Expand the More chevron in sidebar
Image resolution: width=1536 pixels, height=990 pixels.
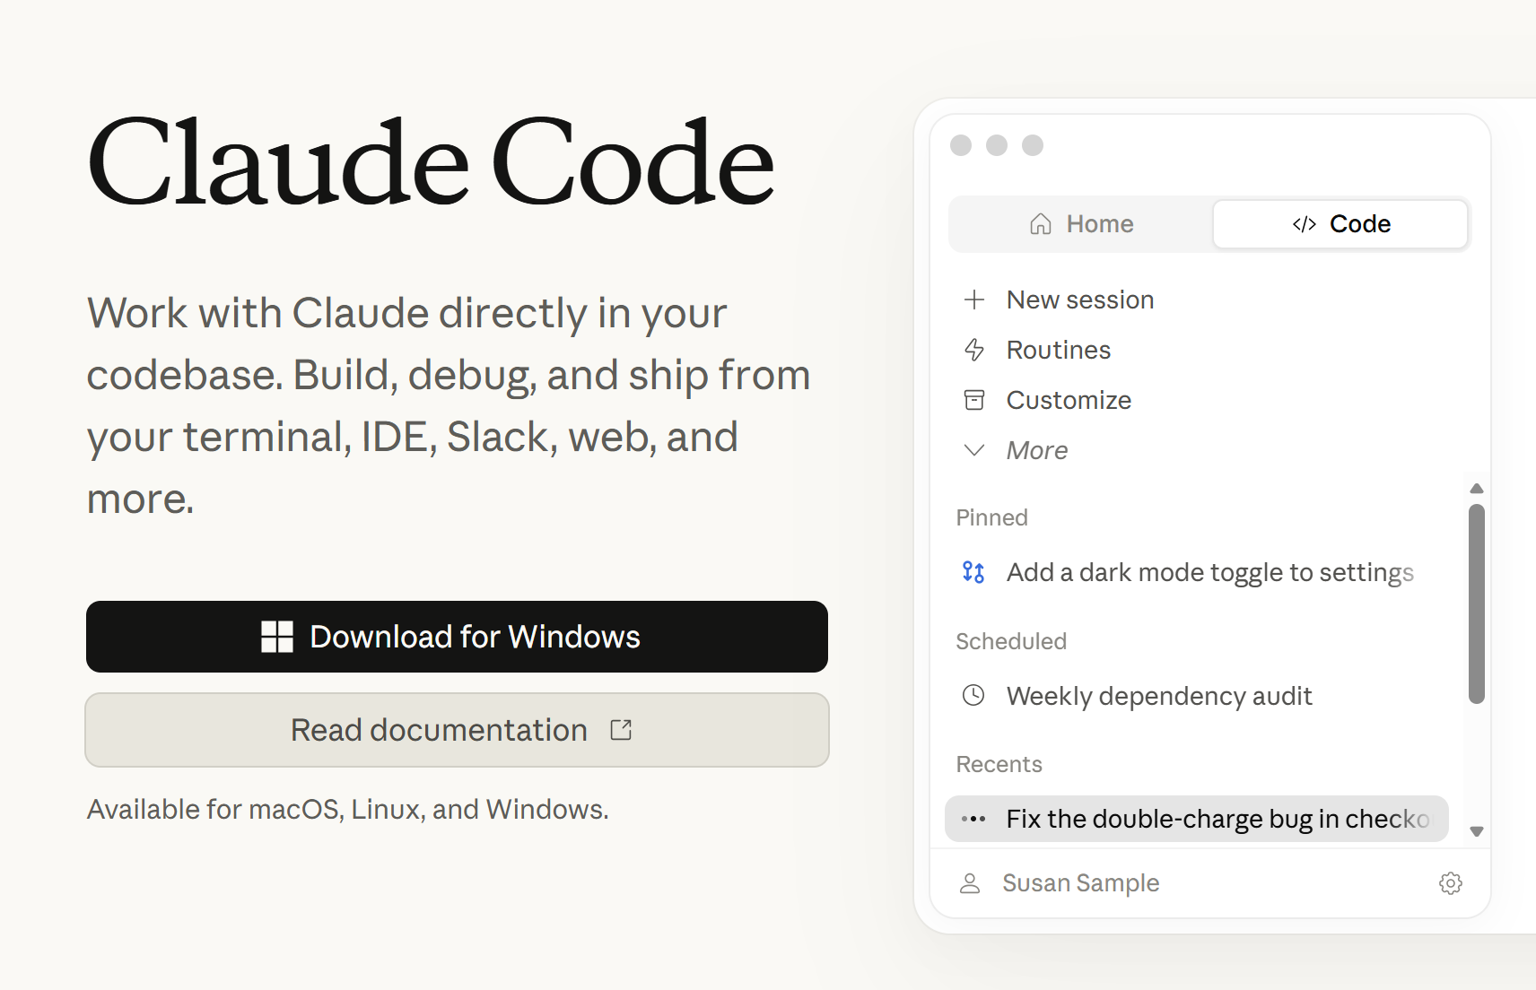tap(974, 450)
